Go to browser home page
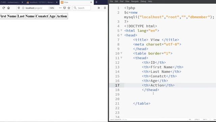Viewport: 216px width, 122px height. pos(8,8)
